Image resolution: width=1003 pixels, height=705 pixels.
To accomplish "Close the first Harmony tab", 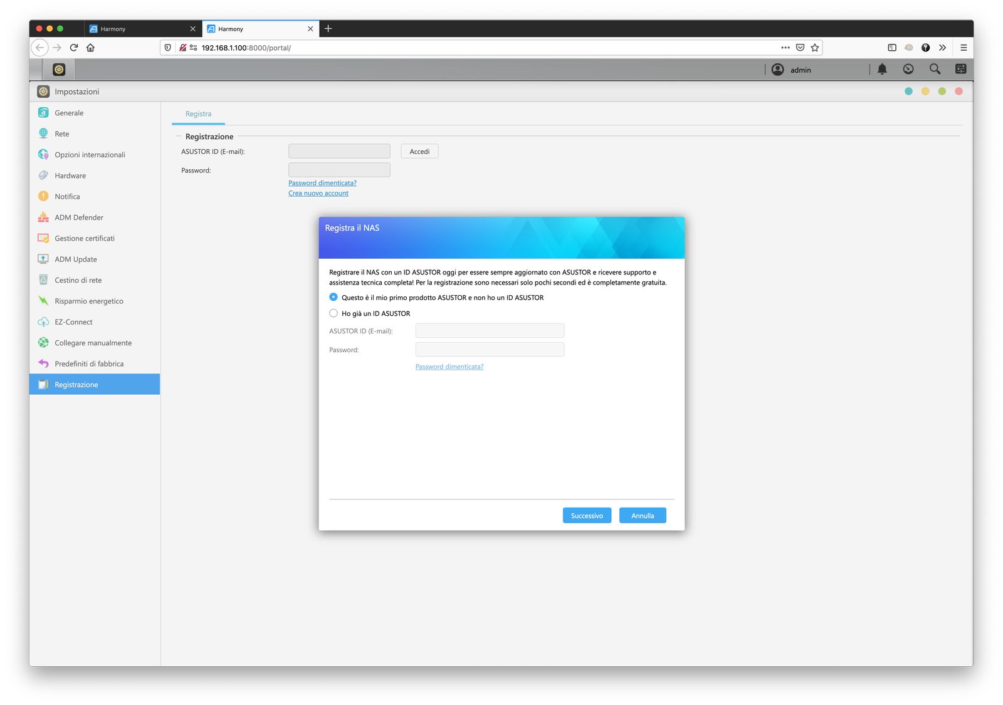I will (192, 29).
